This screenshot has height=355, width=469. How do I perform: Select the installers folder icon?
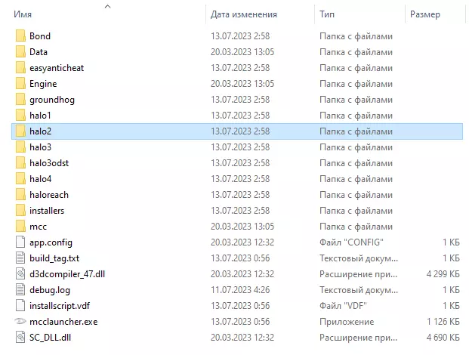[20, 210]
